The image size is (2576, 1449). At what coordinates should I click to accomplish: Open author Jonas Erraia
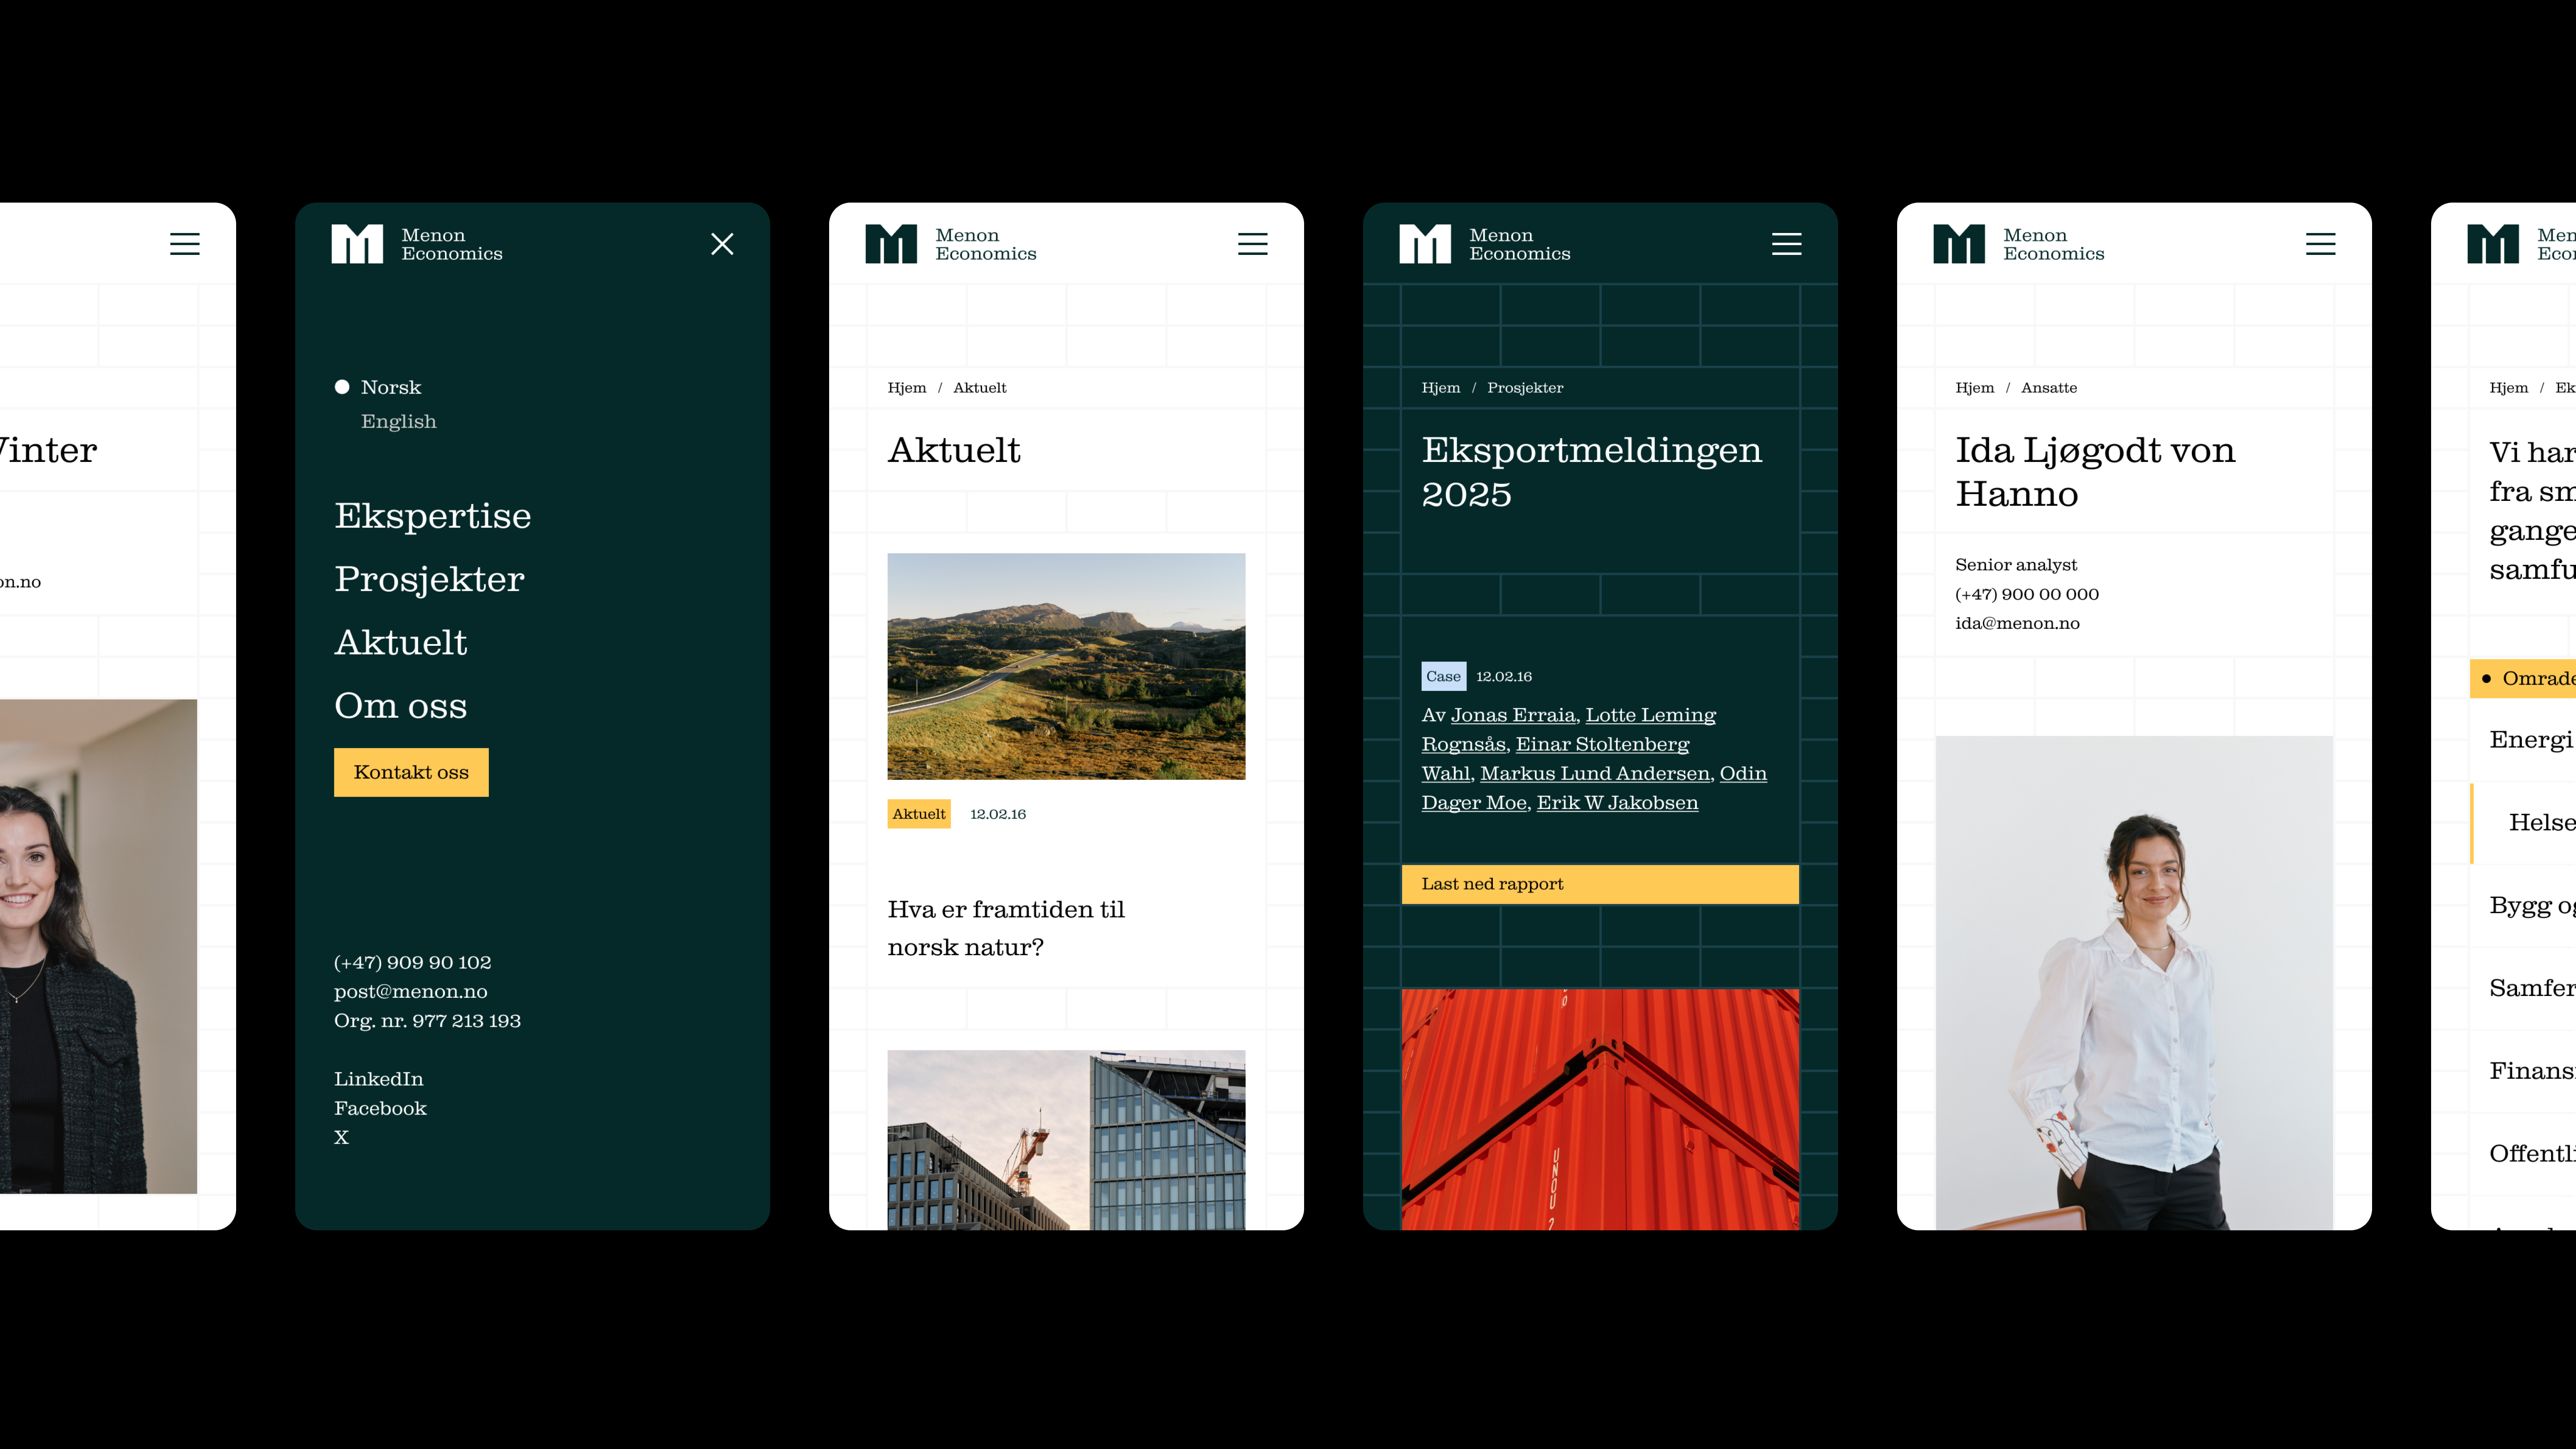point(1513,715)
